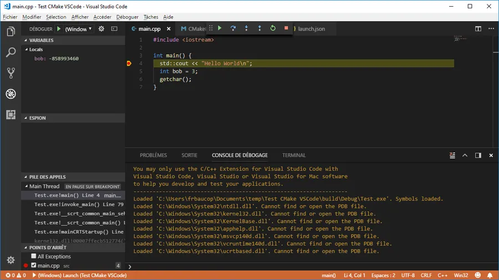Step out in debug toolbar
The image size is (499, 280).
259,28
